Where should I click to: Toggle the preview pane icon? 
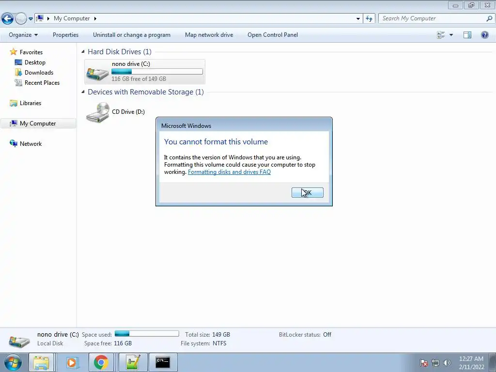click(x=467, y=35)
